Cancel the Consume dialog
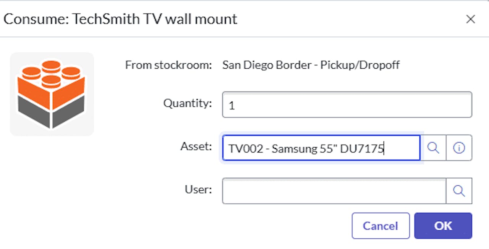This screenshot has width=489, height=249. (x=381, y=226)
